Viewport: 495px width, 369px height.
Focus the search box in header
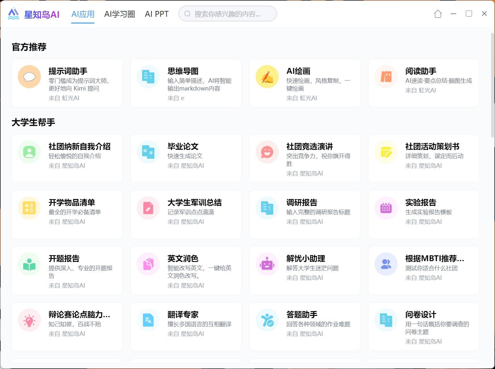coord(228,14)
